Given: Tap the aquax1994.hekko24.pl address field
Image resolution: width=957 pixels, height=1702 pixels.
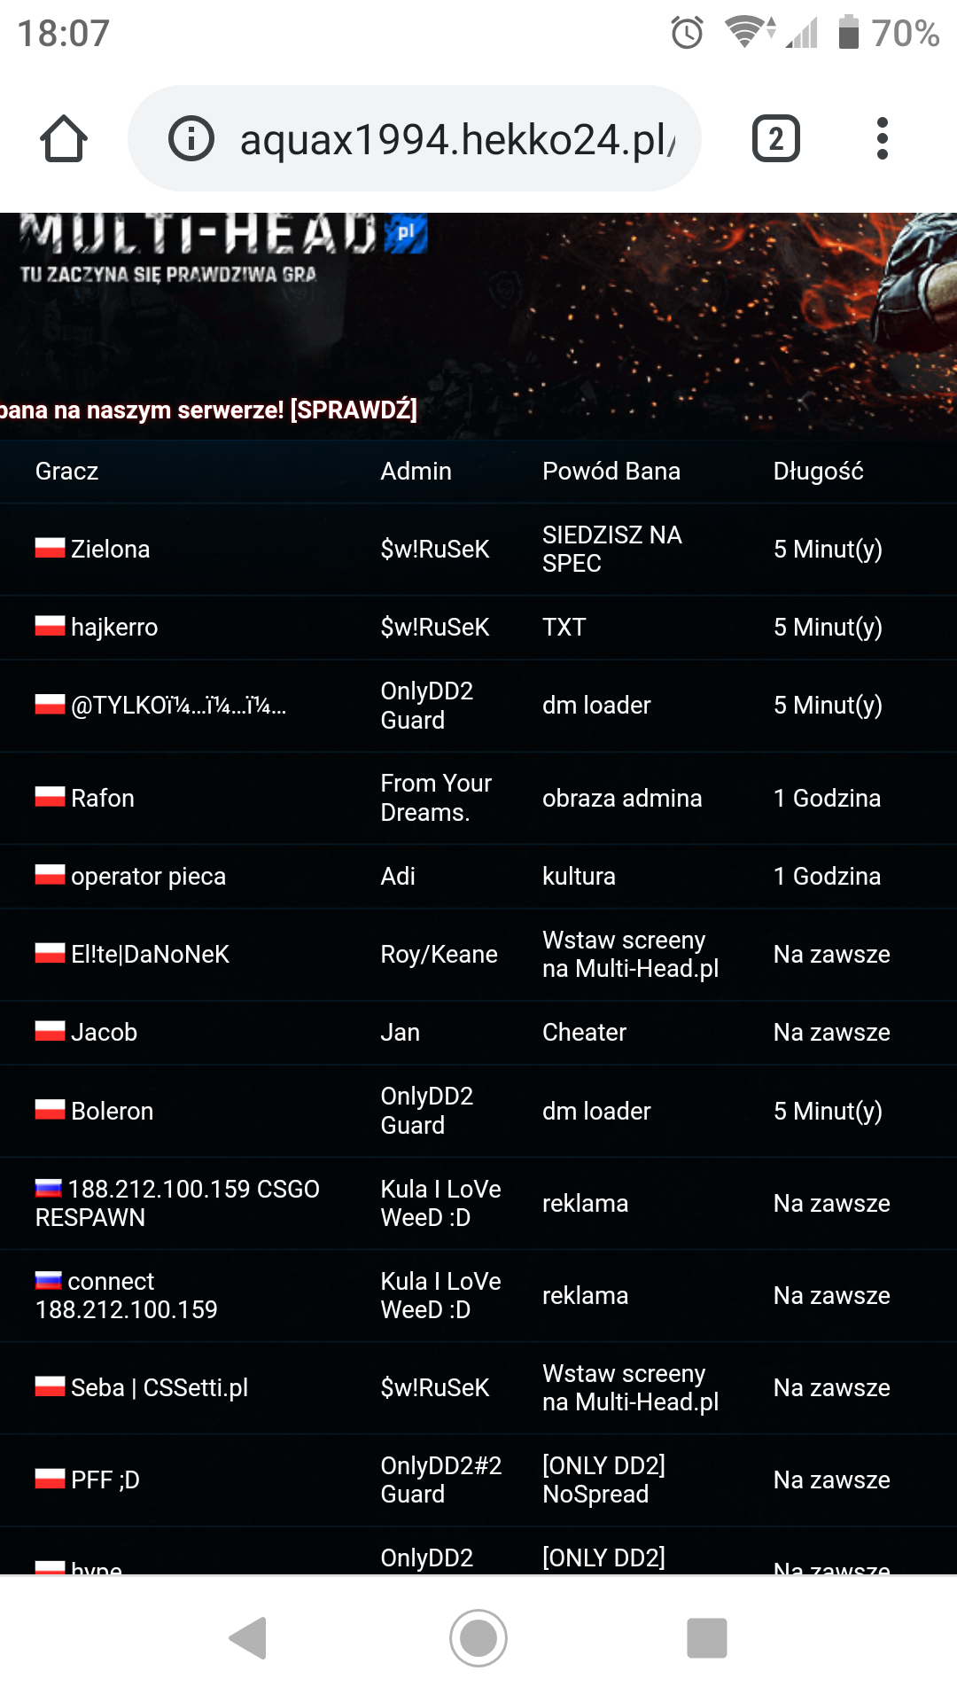Looking at the screenshot, I should click(x=456, y=139).
